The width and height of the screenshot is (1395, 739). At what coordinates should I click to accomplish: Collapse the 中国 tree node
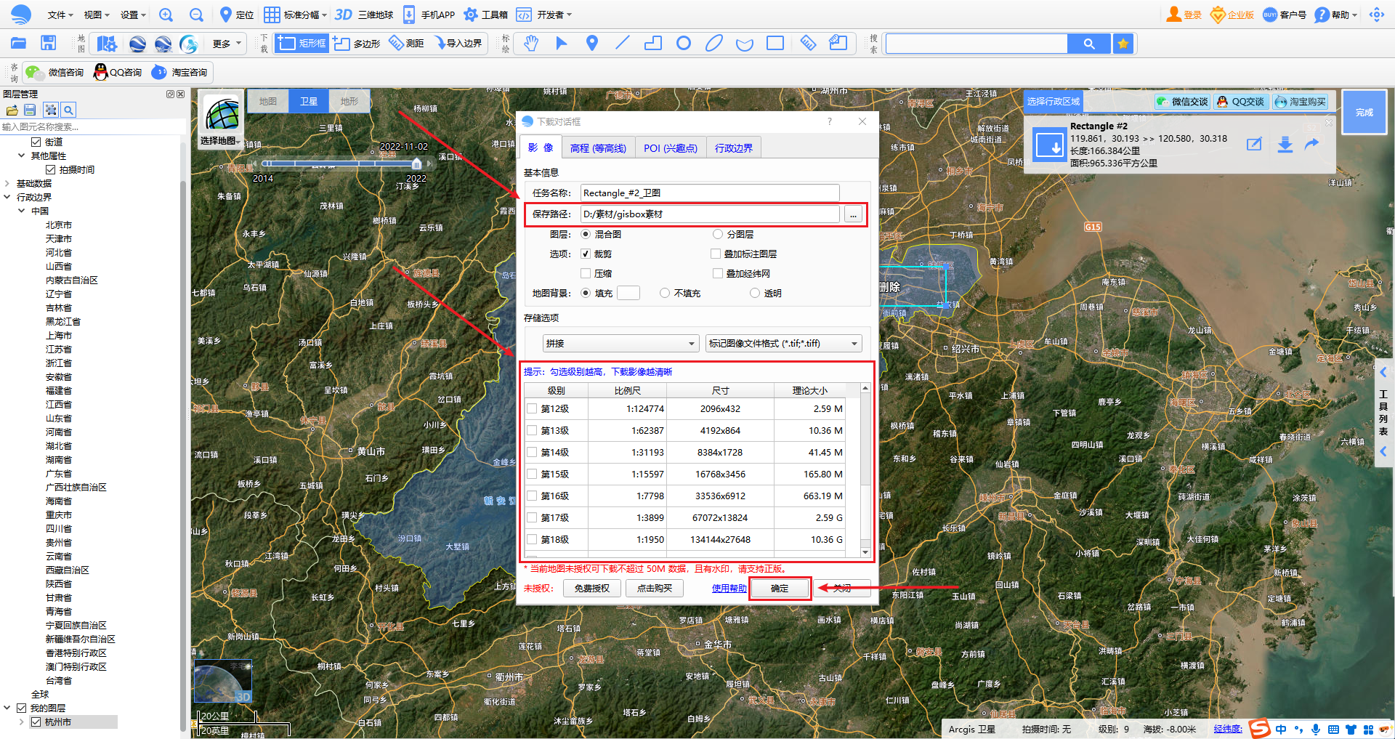tap(22, 211)
